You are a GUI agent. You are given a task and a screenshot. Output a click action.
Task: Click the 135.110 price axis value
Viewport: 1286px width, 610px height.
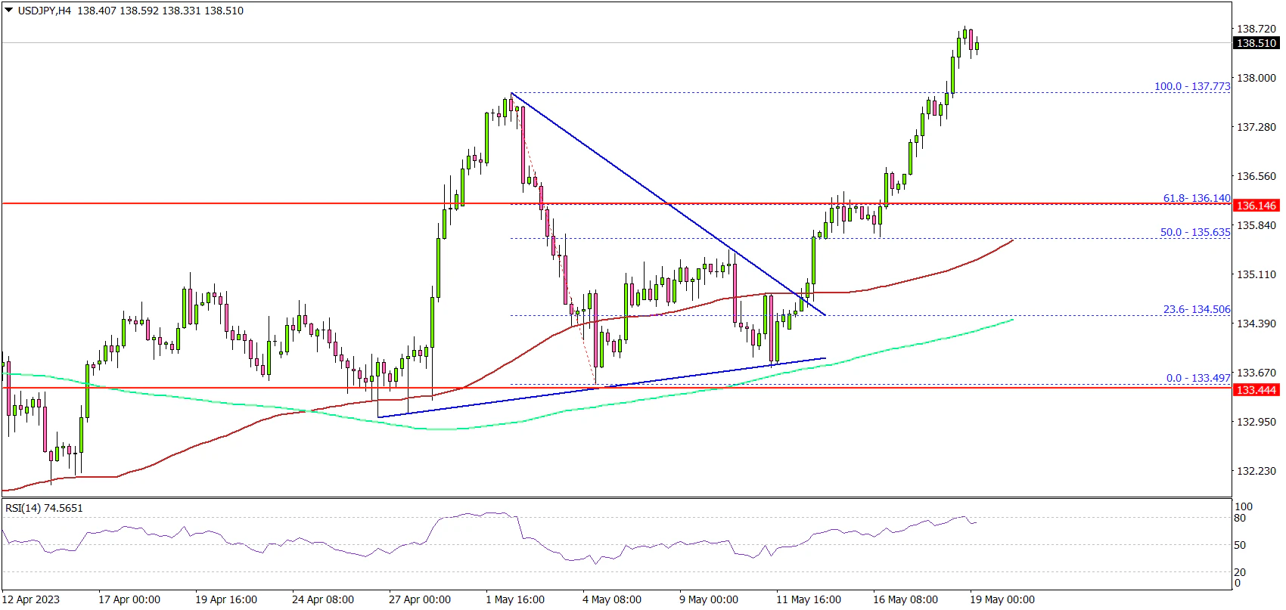(x=1255, y=274)
